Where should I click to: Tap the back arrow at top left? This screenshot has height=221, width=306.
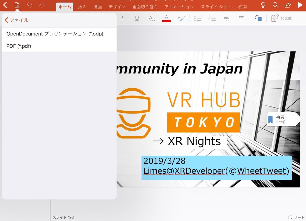(x=5, y=5)
